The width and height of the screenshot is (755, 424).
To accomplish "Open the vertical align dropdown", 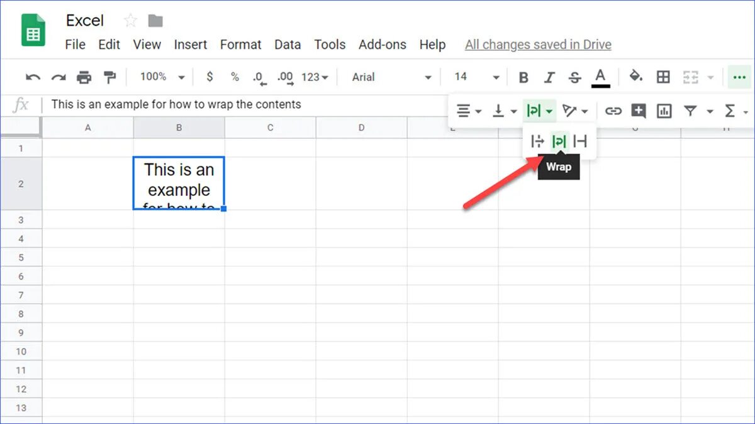I will tap(504, 111).
